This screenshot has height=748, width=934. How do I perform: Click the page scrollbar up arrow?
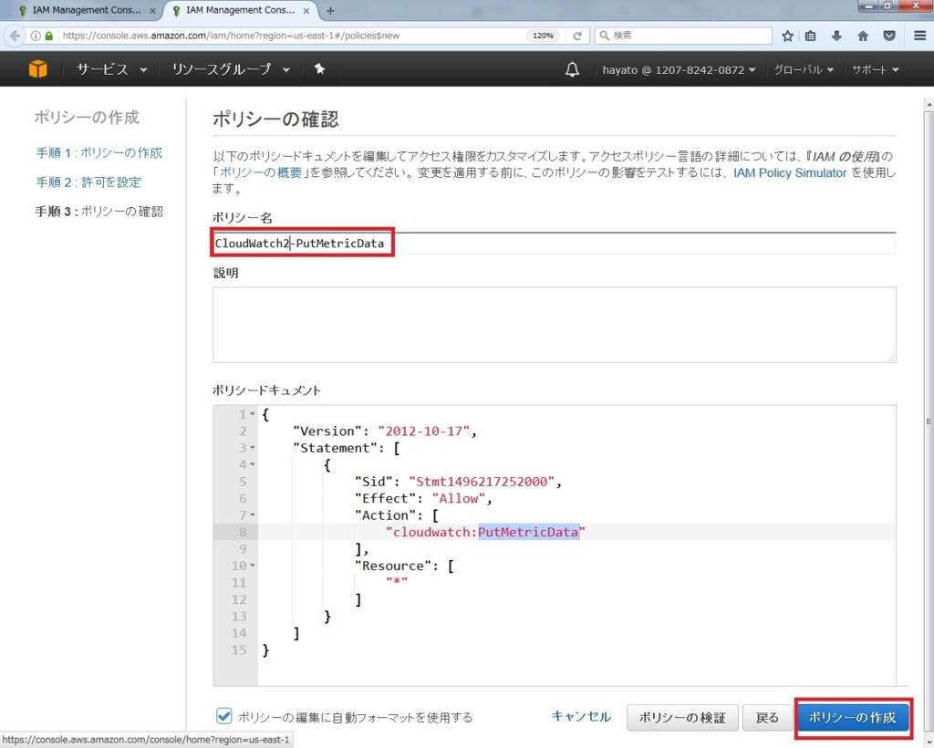tap(929, 105)
